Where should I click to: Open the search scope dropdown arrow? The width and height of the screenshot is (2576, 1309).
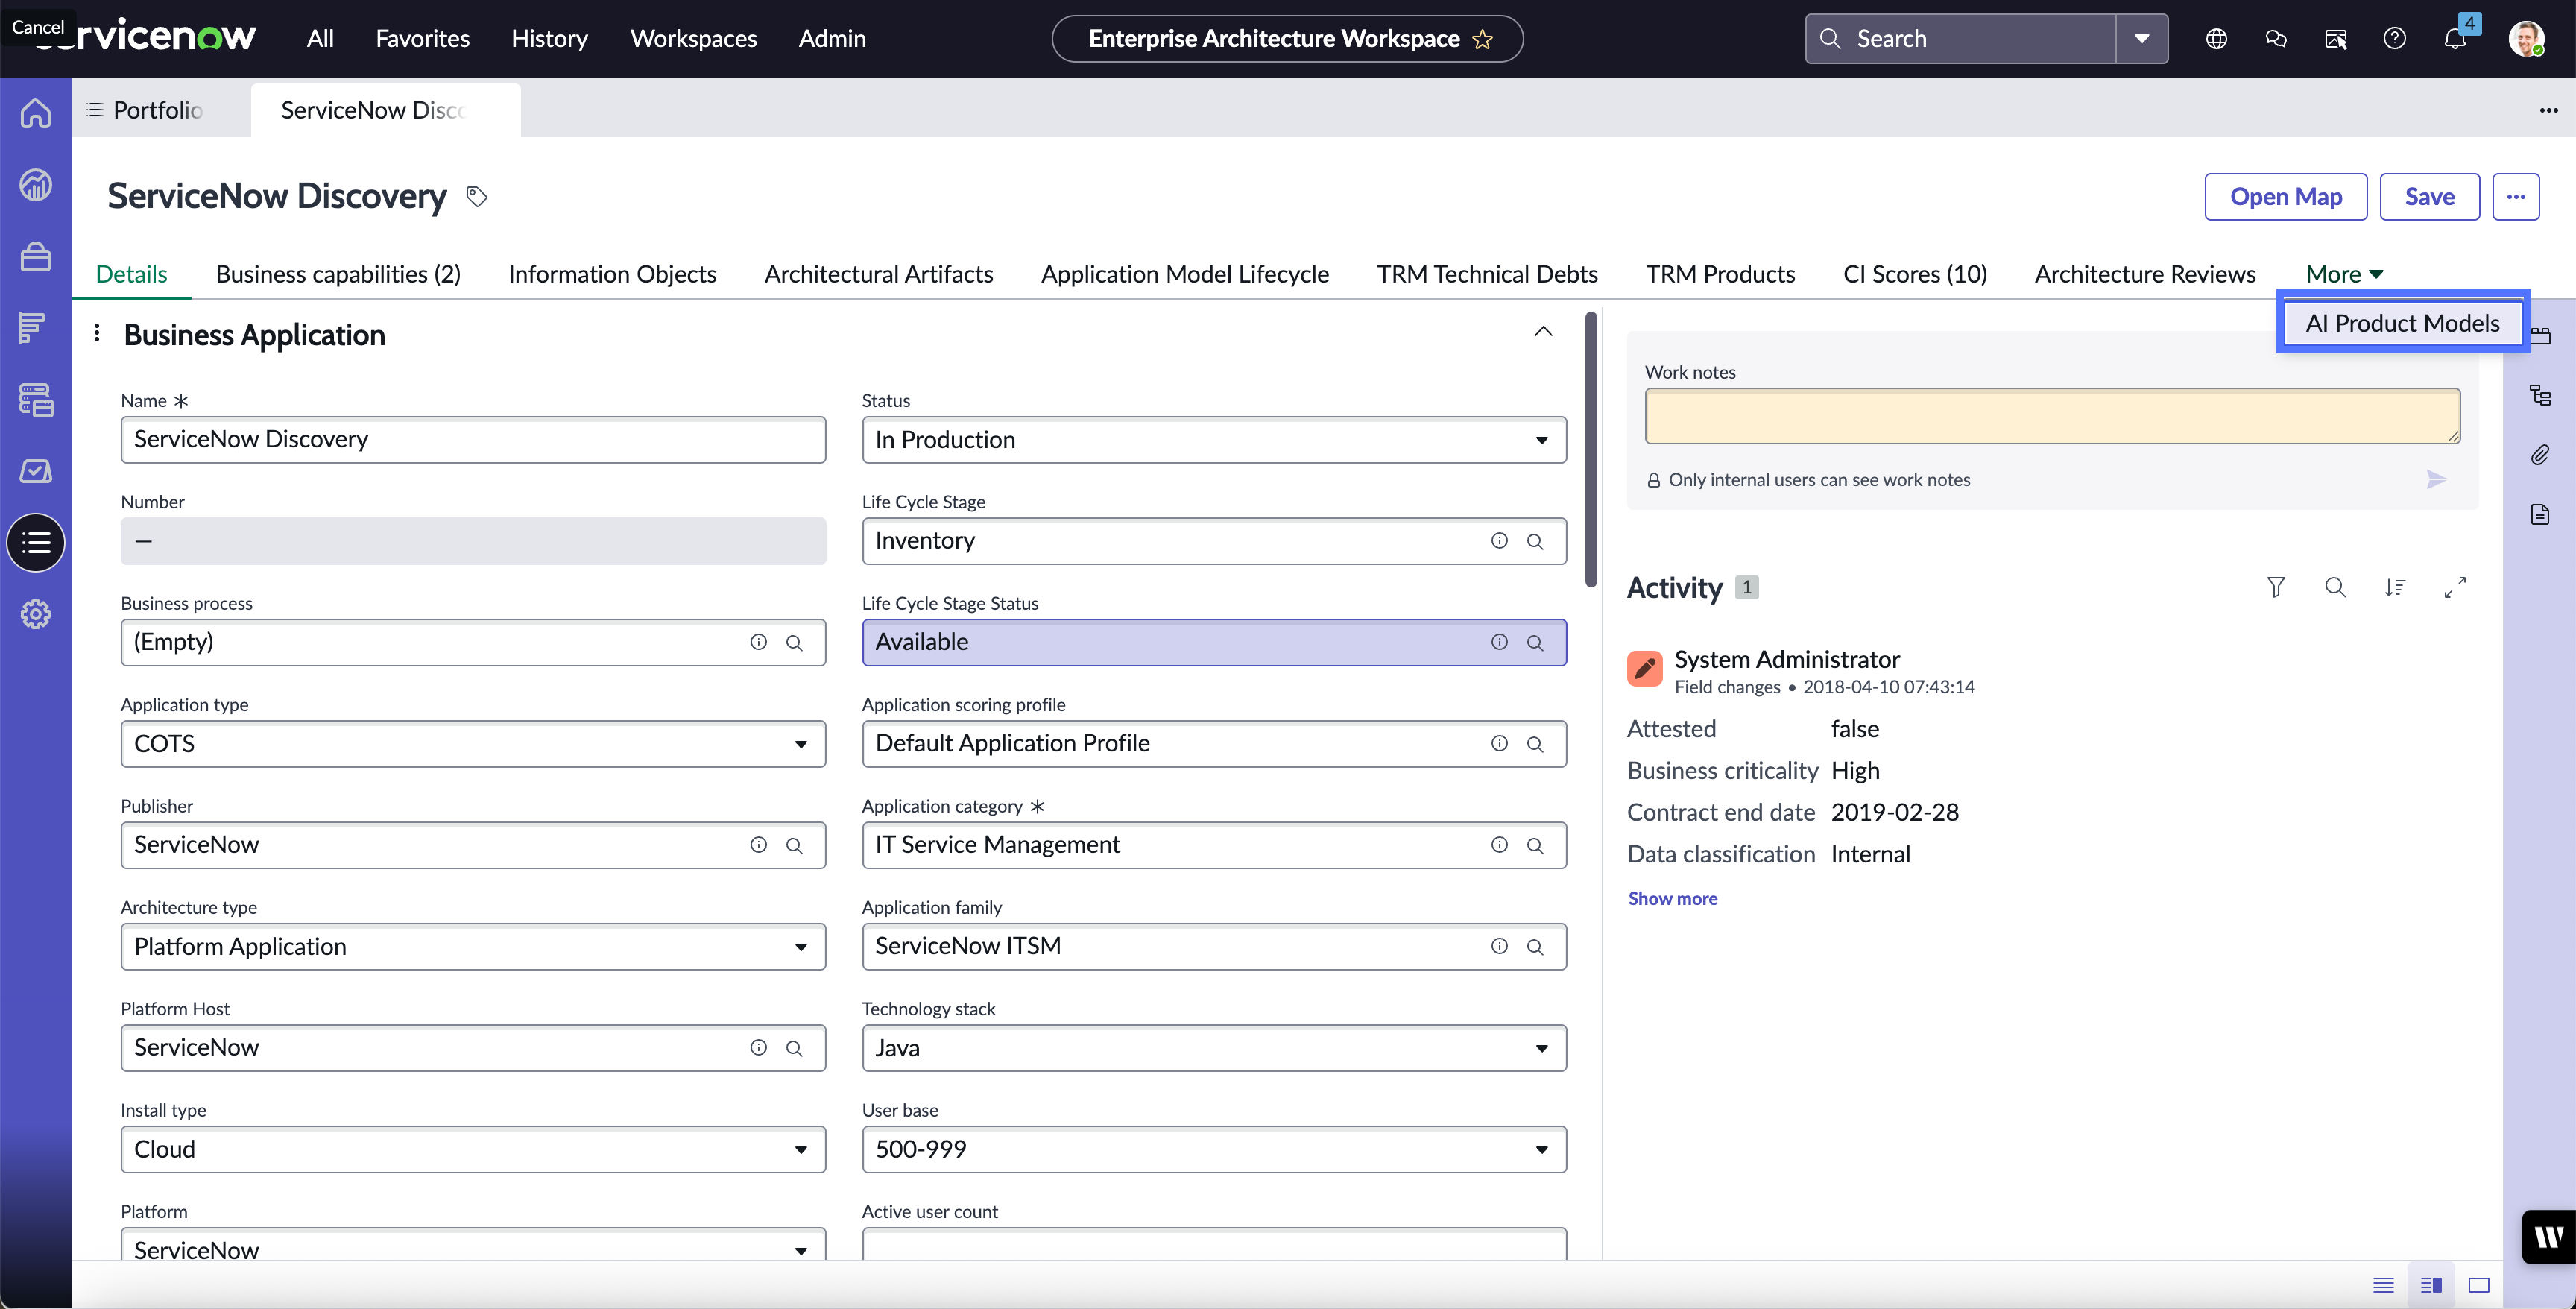[x=2142, y=39]
